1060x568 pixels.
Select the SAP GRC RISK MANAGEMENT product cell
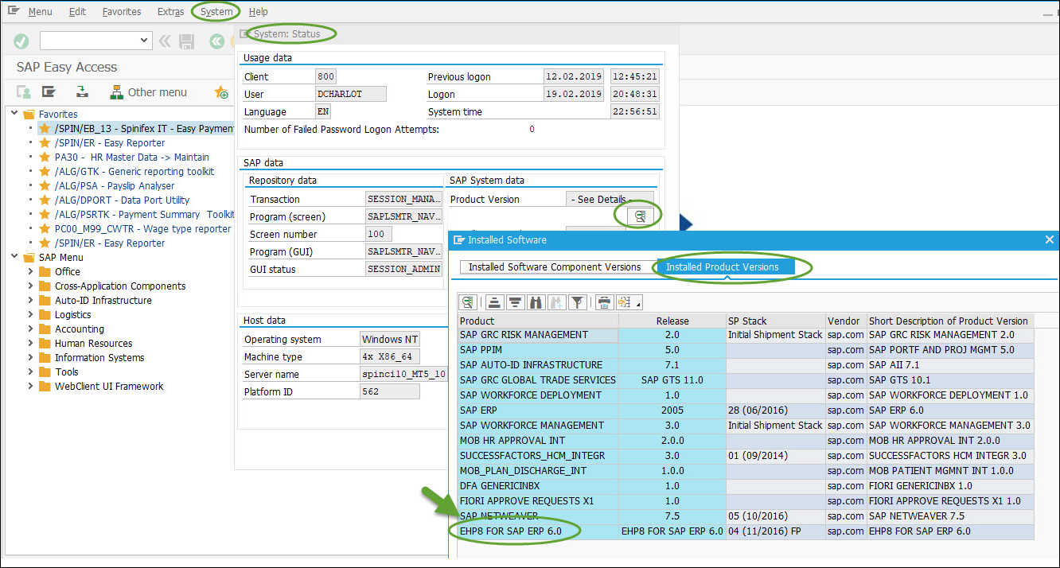(538, 335)
